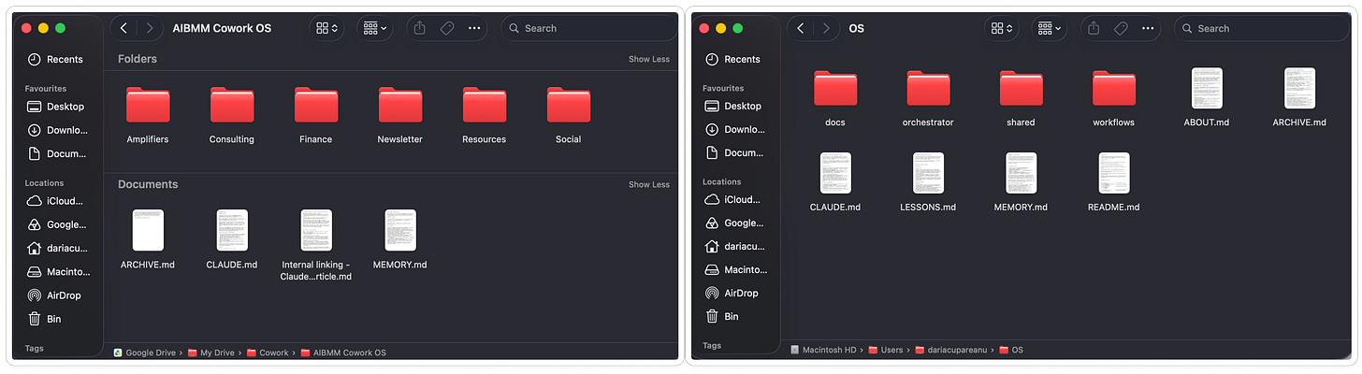Click dariacupareanu in OS window path bar
The height and width of the screenshot is (374, 1362).
pos(951,350)
